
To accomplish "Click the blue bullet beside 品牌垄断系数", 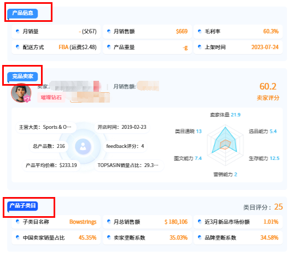I will point(200,237).
